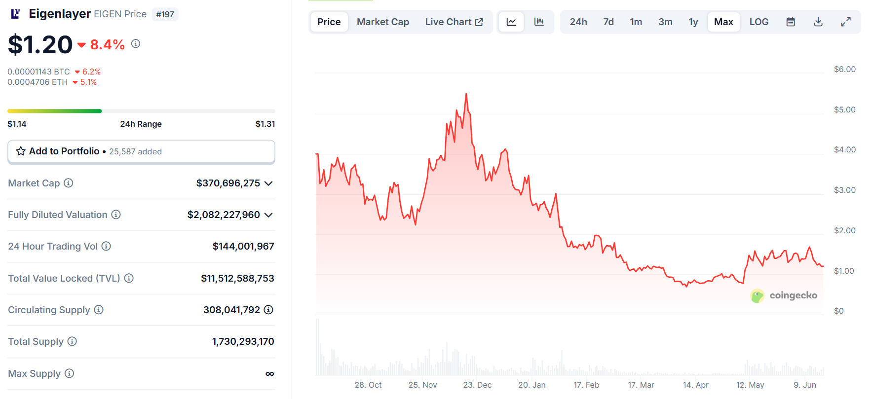Click the Eigenlayer logo icon
Viewport: 872px width, 399px height.
tap(15, 14)
